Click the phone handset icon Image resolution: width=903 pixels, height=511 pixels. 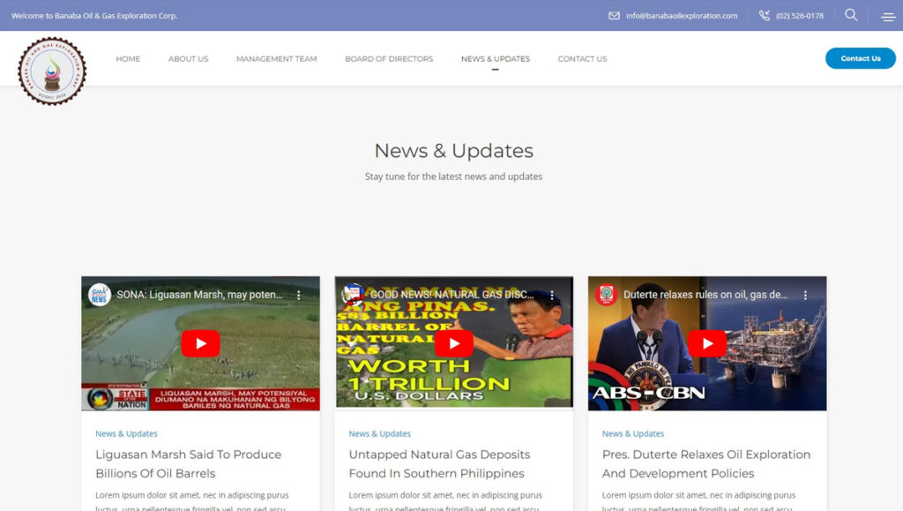coord(765,16)
